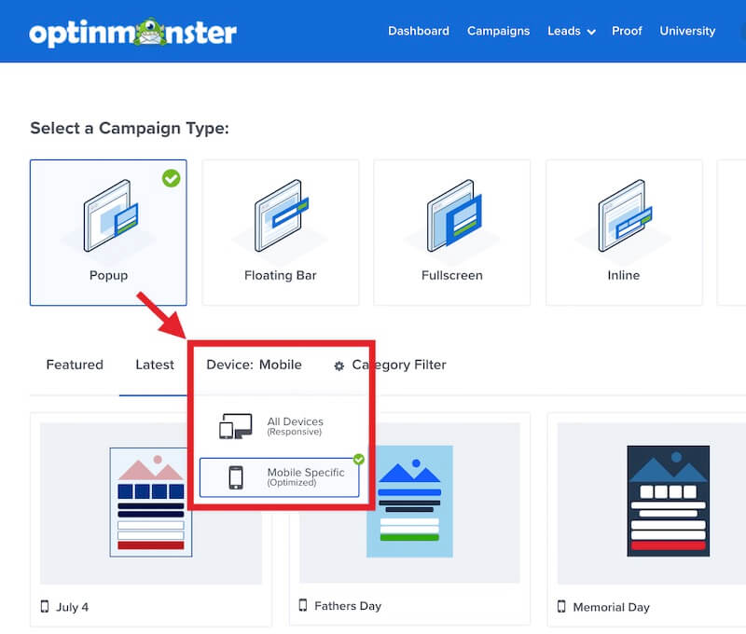Click the phone icon beside Fathers Day

(304, 606)
